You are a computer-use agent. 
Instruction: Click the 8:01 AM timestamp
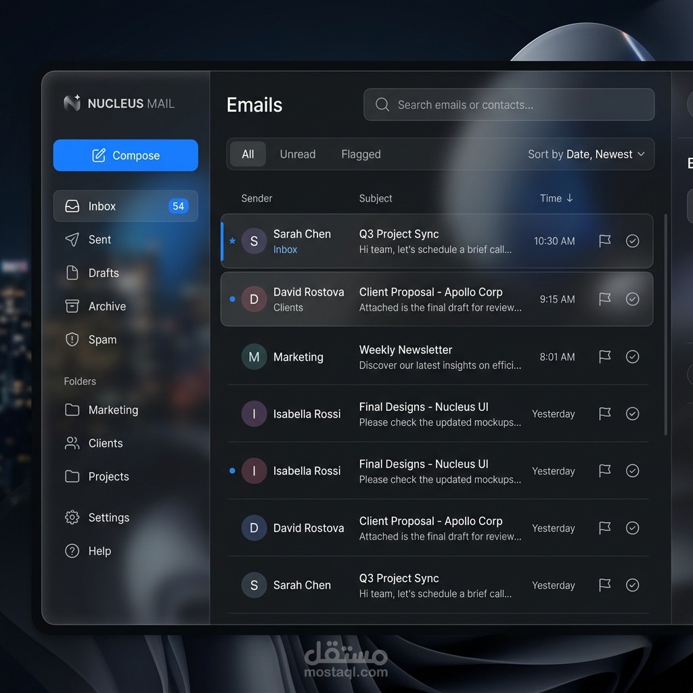pos(557,357)
